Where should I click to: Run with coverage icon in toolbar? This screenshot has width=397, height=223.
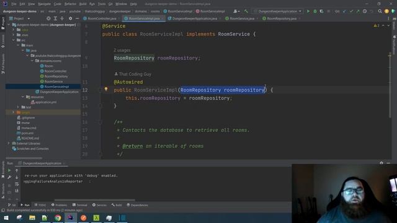(321, 11)
